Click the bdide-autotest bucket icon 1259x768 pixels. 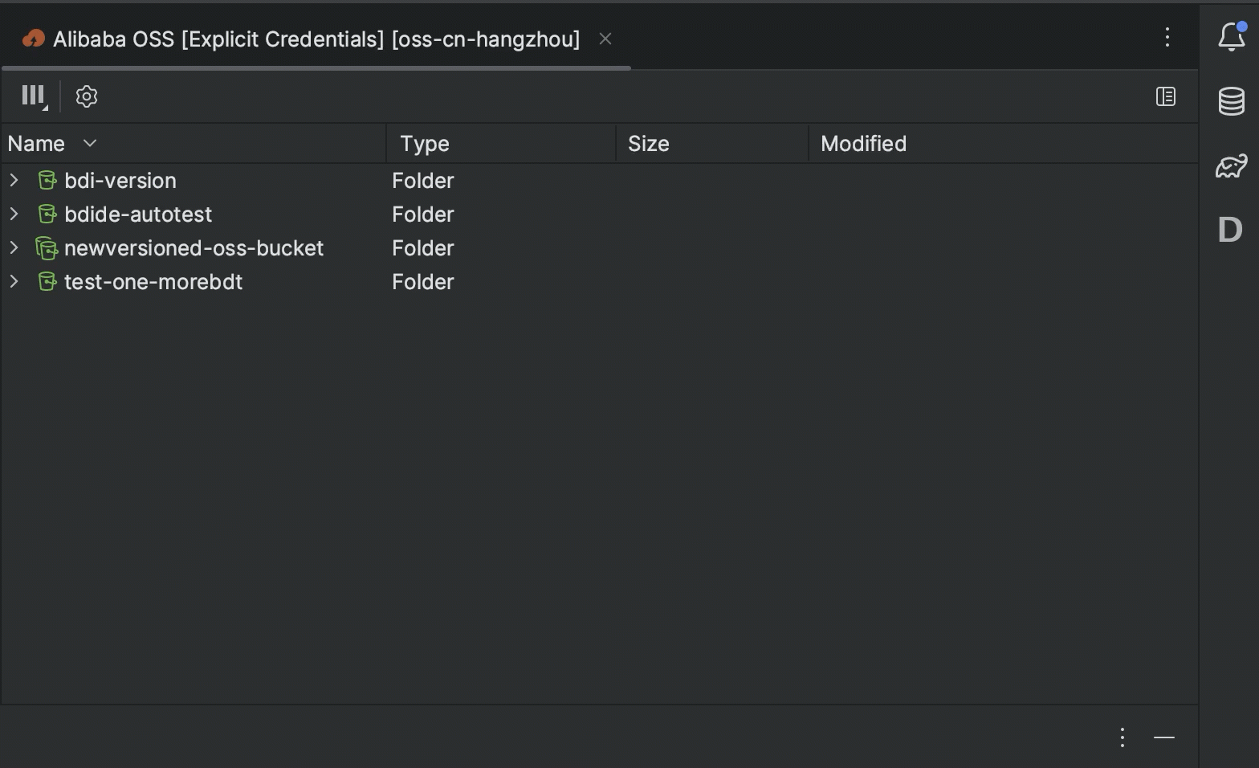[x=47, y=214]
